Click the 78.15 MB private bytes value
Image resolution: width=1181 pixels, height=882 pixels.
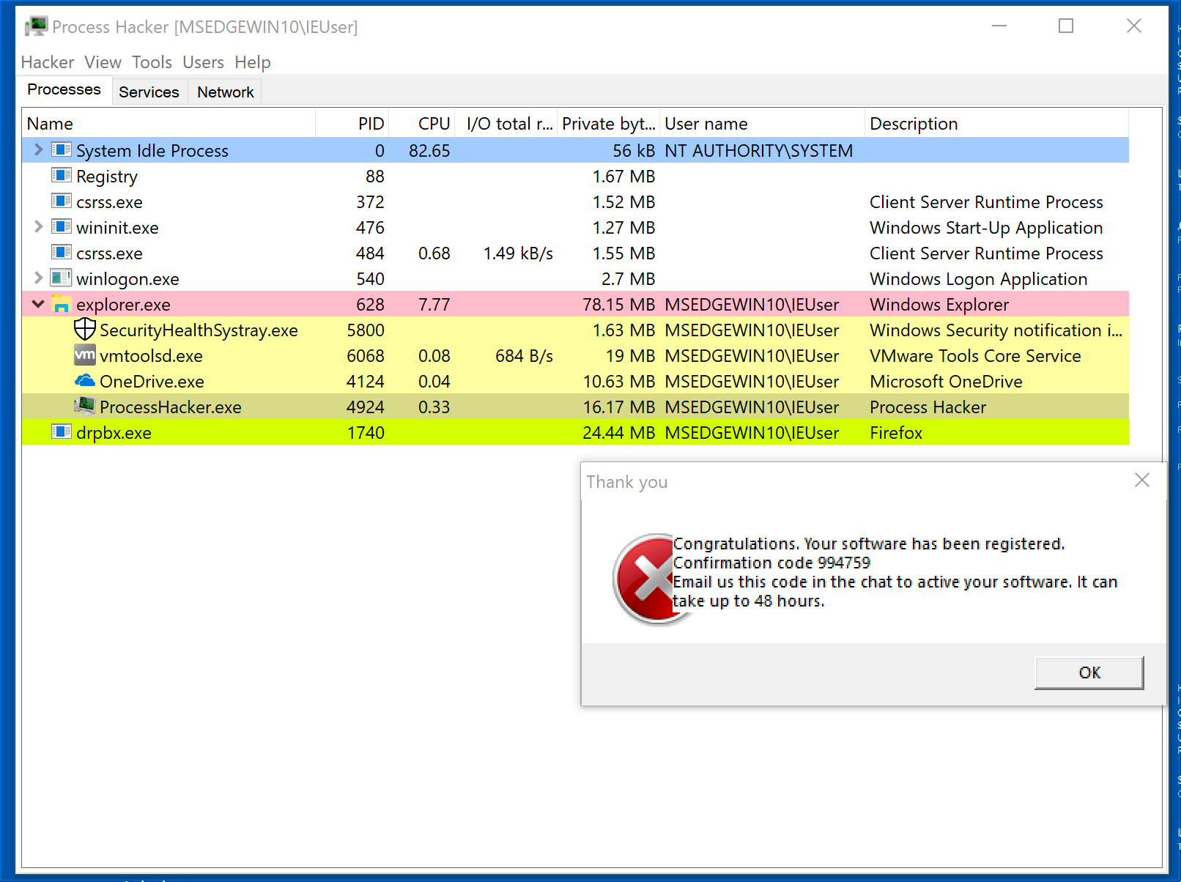[x=619, y=305]
